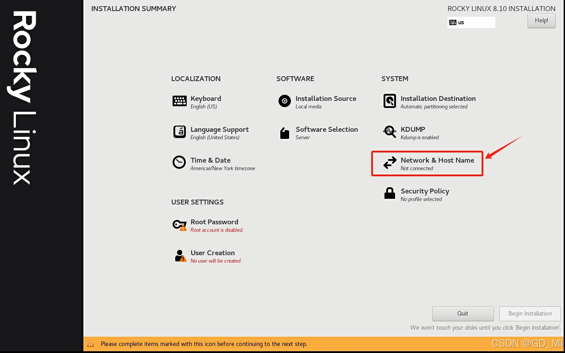The image size is (565, 353).
Task: Open the Network & Host Name label
Action: click(437, 160)
